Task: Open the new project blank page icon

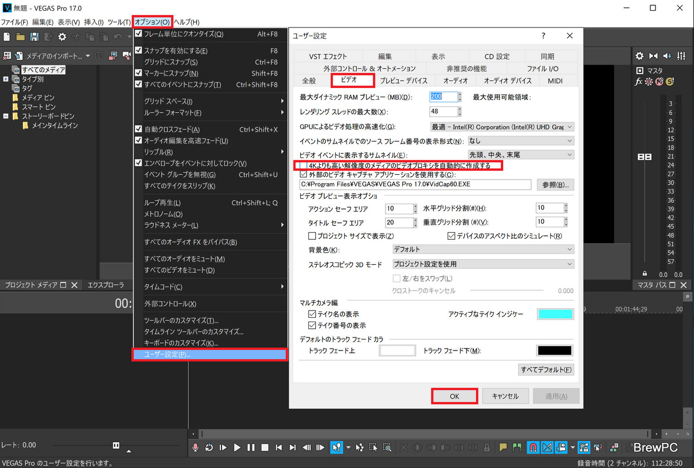Action: (7, 37)
